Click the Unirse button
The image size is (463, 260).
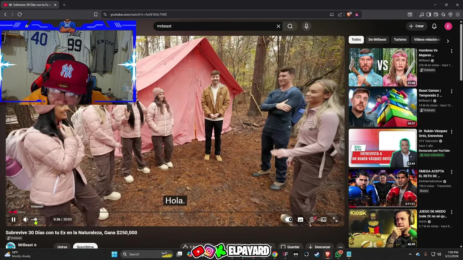62,247
